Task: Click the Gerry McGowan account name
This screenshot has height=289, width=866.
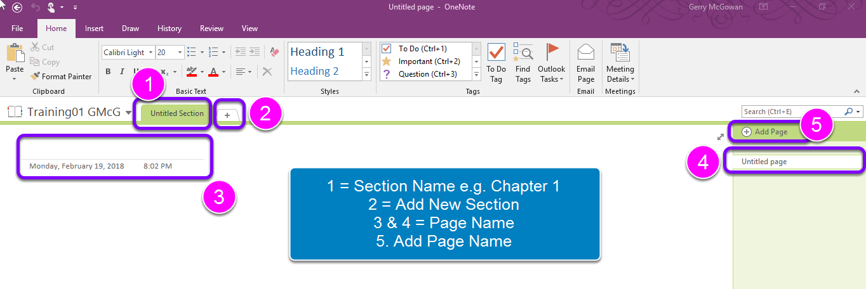Action: 716,8
